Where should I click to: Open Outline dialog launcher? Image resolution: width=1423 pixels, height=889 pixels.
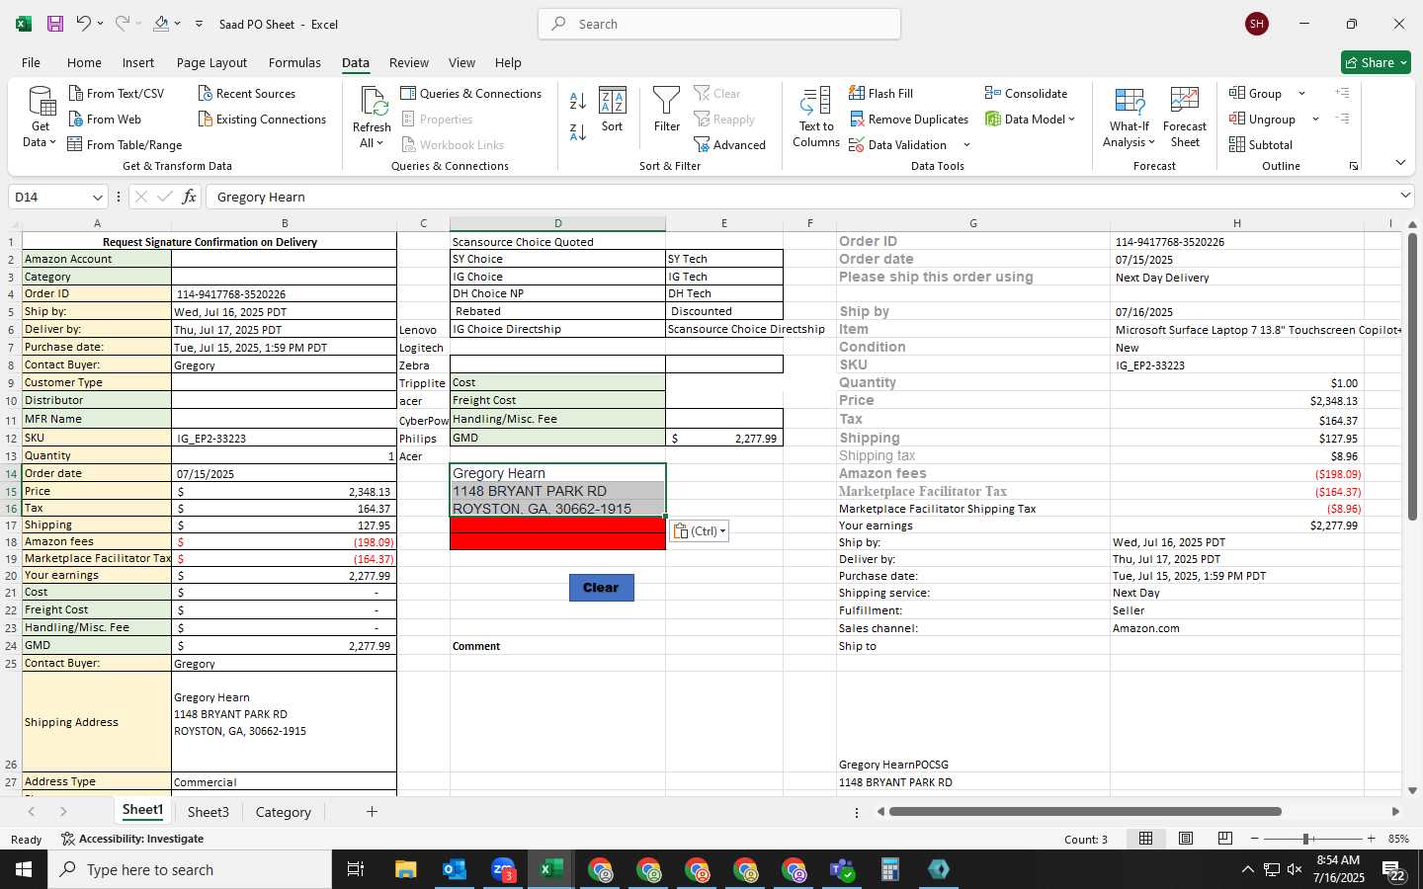click(x=1354, y=166)
